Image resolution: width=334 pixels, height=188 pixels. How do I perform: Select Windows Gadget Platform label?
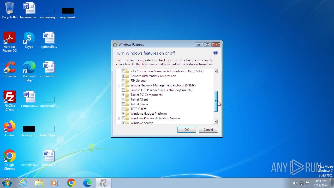tap(148, 114)
